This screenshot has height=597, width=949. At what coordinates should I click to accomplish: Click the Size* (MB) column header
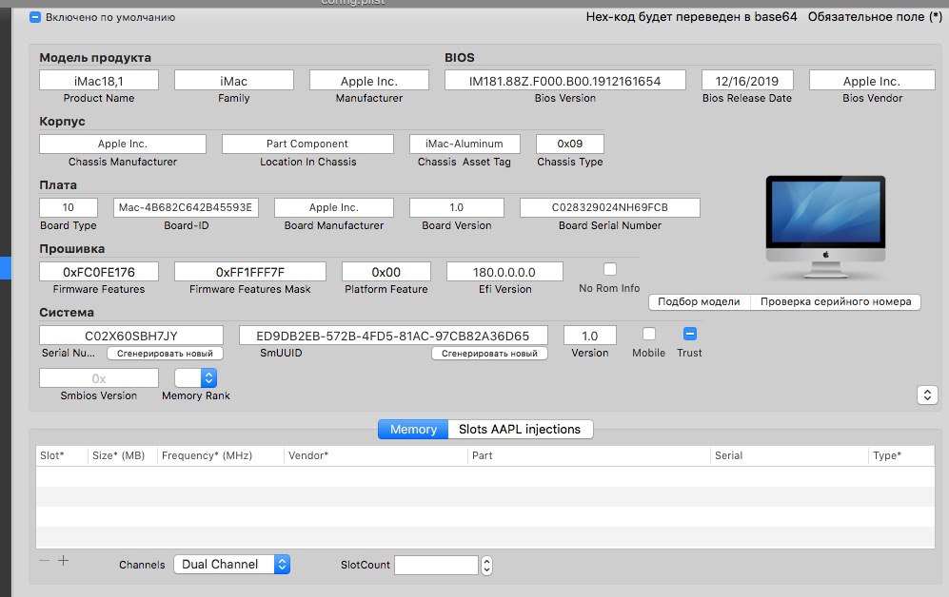pyautogui.click(x=122, y=455)
